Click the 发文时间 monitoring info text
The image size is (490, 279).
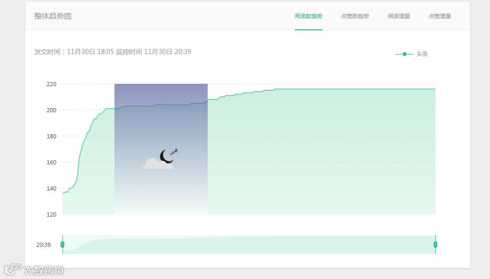(x=112, y=52)
